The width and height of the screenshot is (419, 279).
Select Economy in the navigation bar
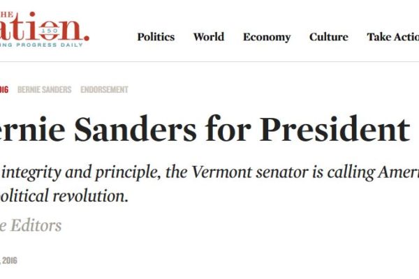pos(267,37)
